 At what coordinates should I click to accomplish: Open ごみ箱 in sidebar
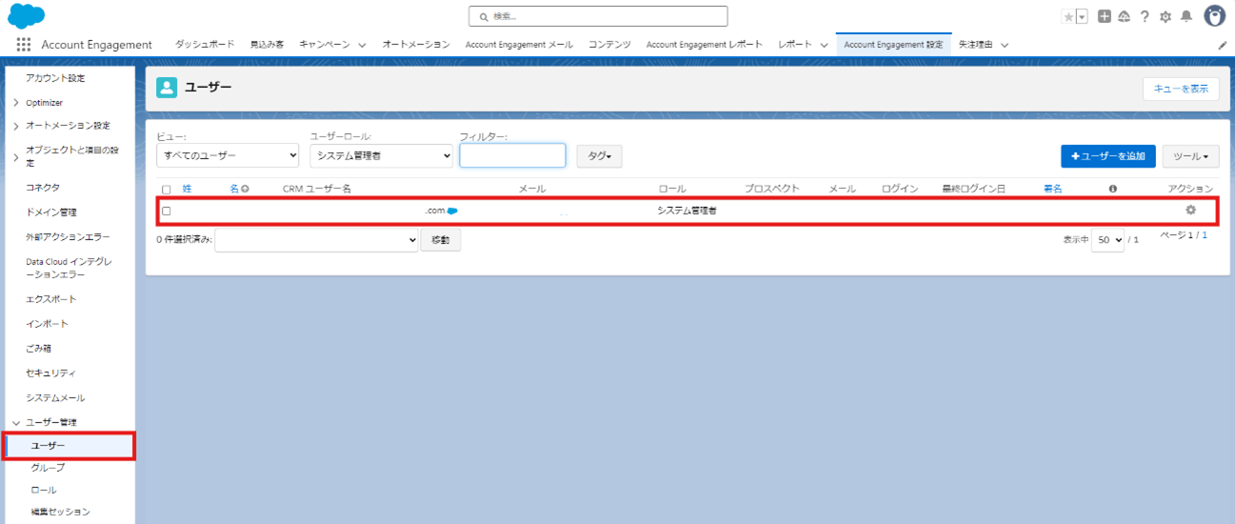tap(39, 349)
